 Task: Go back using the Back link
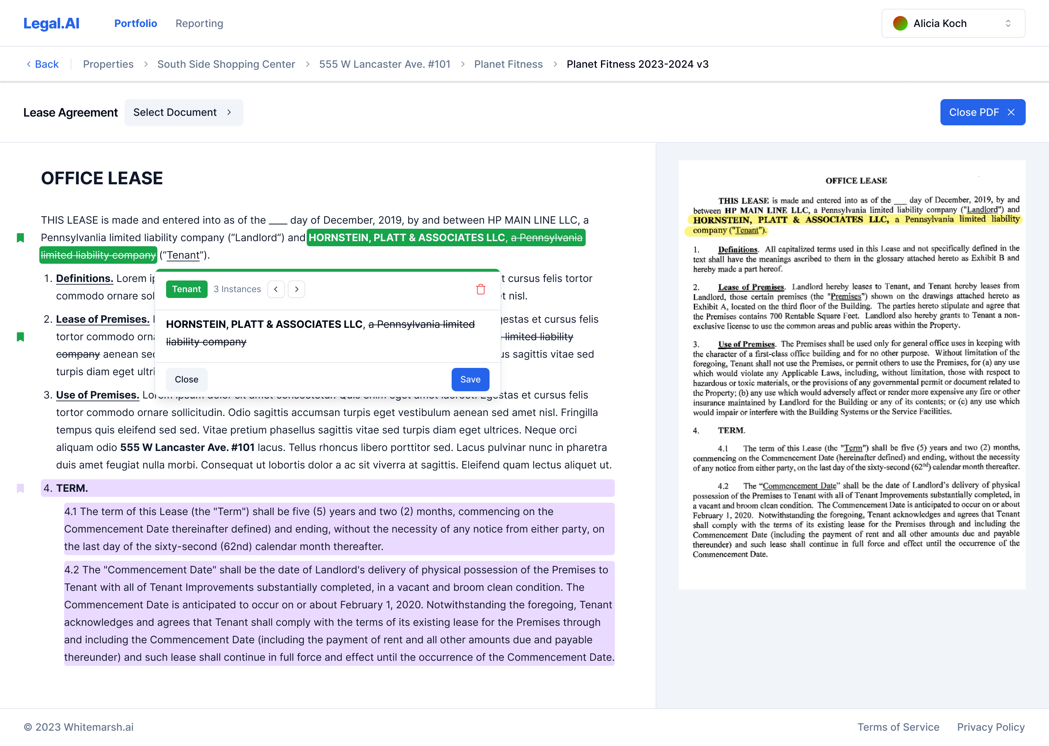42,64
